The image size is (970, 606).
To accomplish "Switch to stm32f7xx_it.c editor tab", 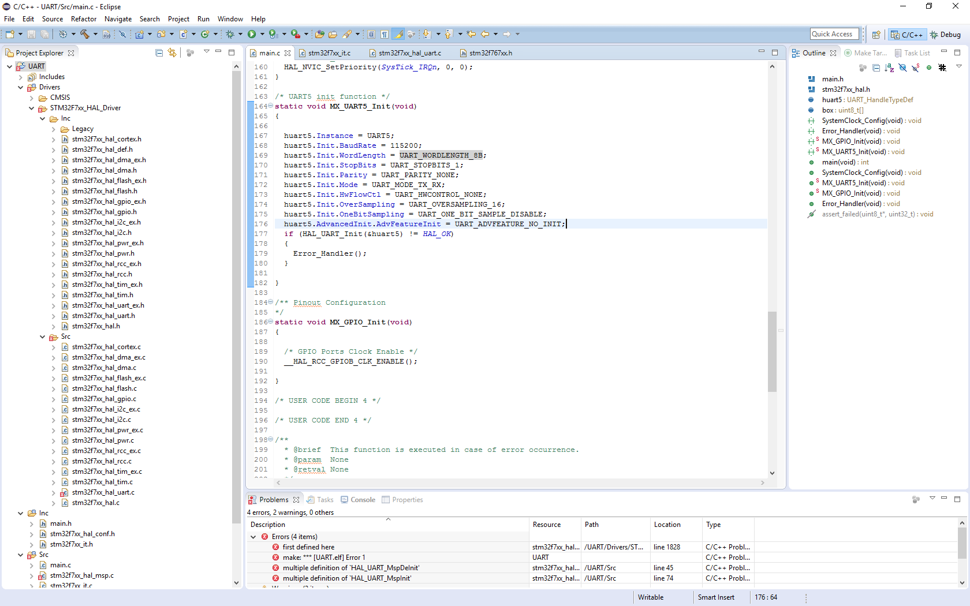I will (329, 53).
